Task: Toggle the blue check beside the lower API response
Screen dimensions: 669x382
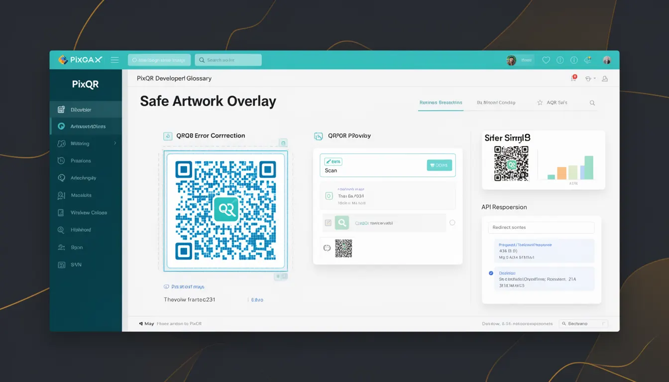Action: [491, 273]
